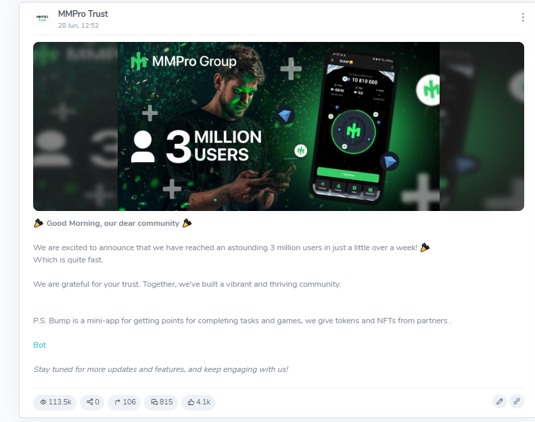535x422 pixels.
Task: Open the 3 Million Users banner image
Action: 279,126
